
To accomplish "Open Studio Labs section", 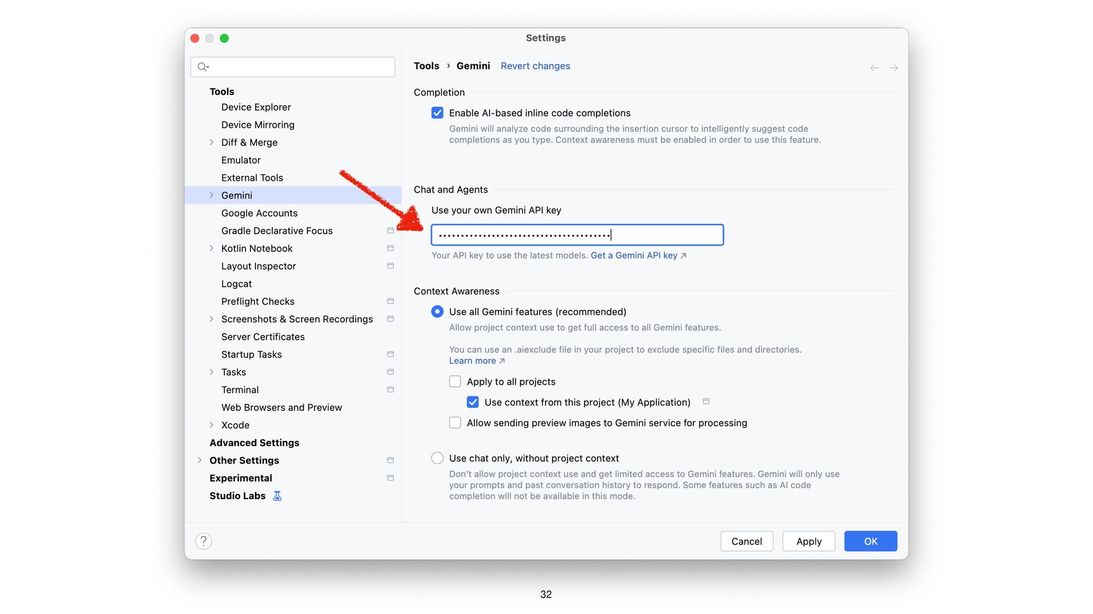I will click(x=237, y=496).
